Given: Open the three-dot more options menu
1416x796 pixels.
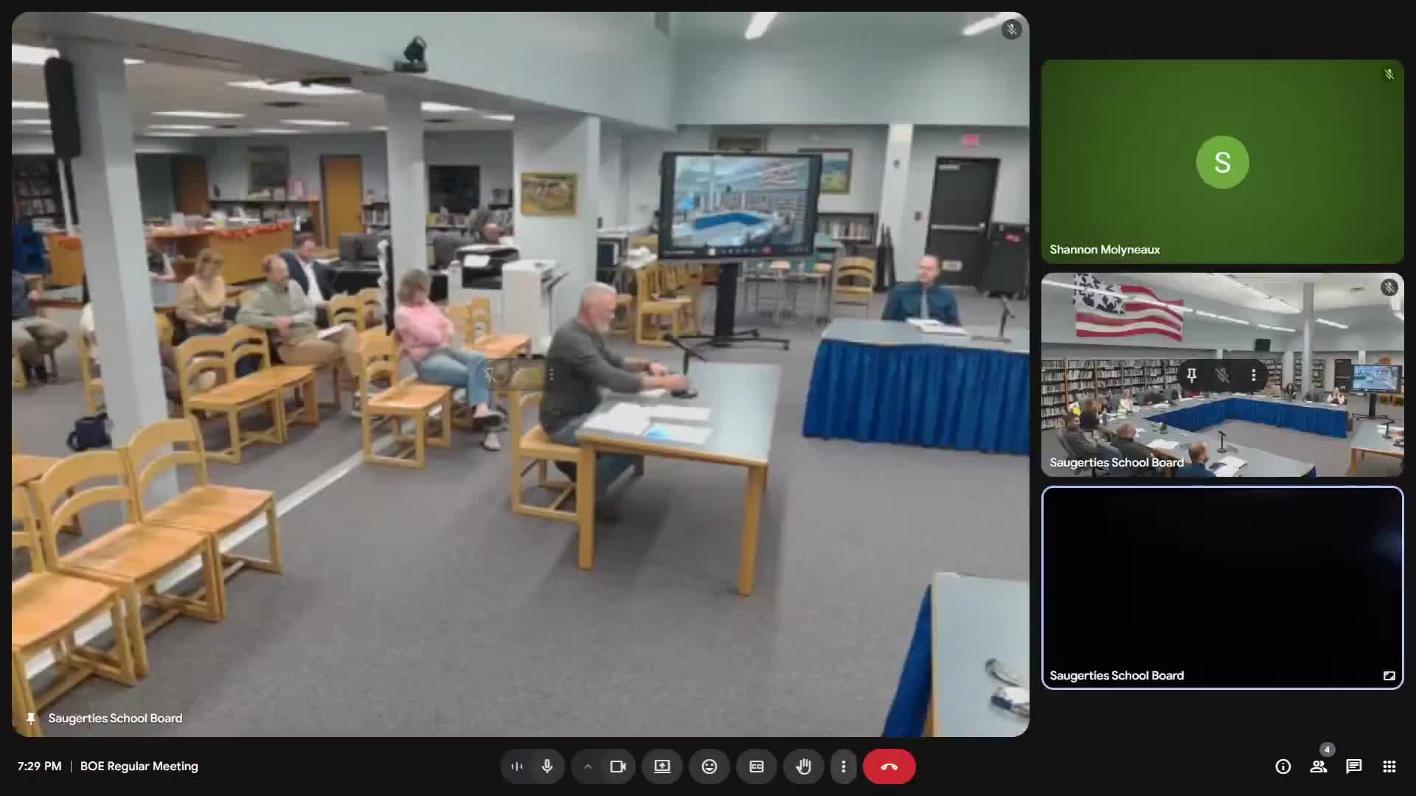Looking at the screenshot, I should (844, 767).
